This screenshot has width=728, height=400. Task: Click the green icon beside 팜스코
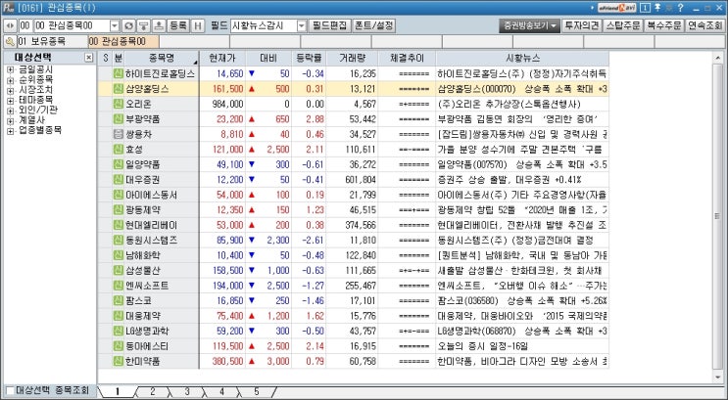pyautogui.click(x=118, y=301)
